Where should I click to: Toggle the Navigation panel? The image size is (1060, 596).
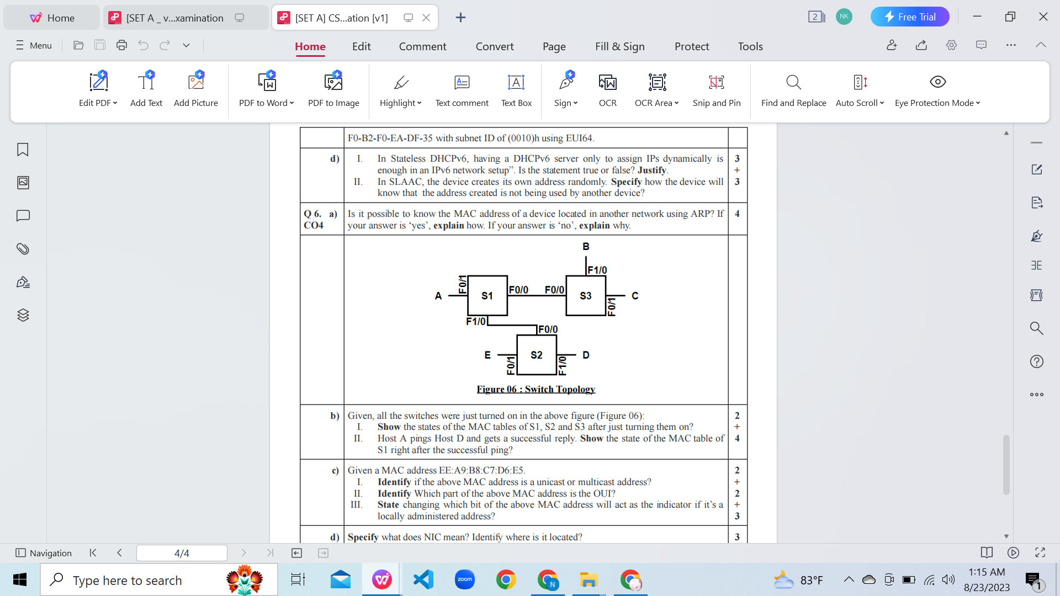44,552
